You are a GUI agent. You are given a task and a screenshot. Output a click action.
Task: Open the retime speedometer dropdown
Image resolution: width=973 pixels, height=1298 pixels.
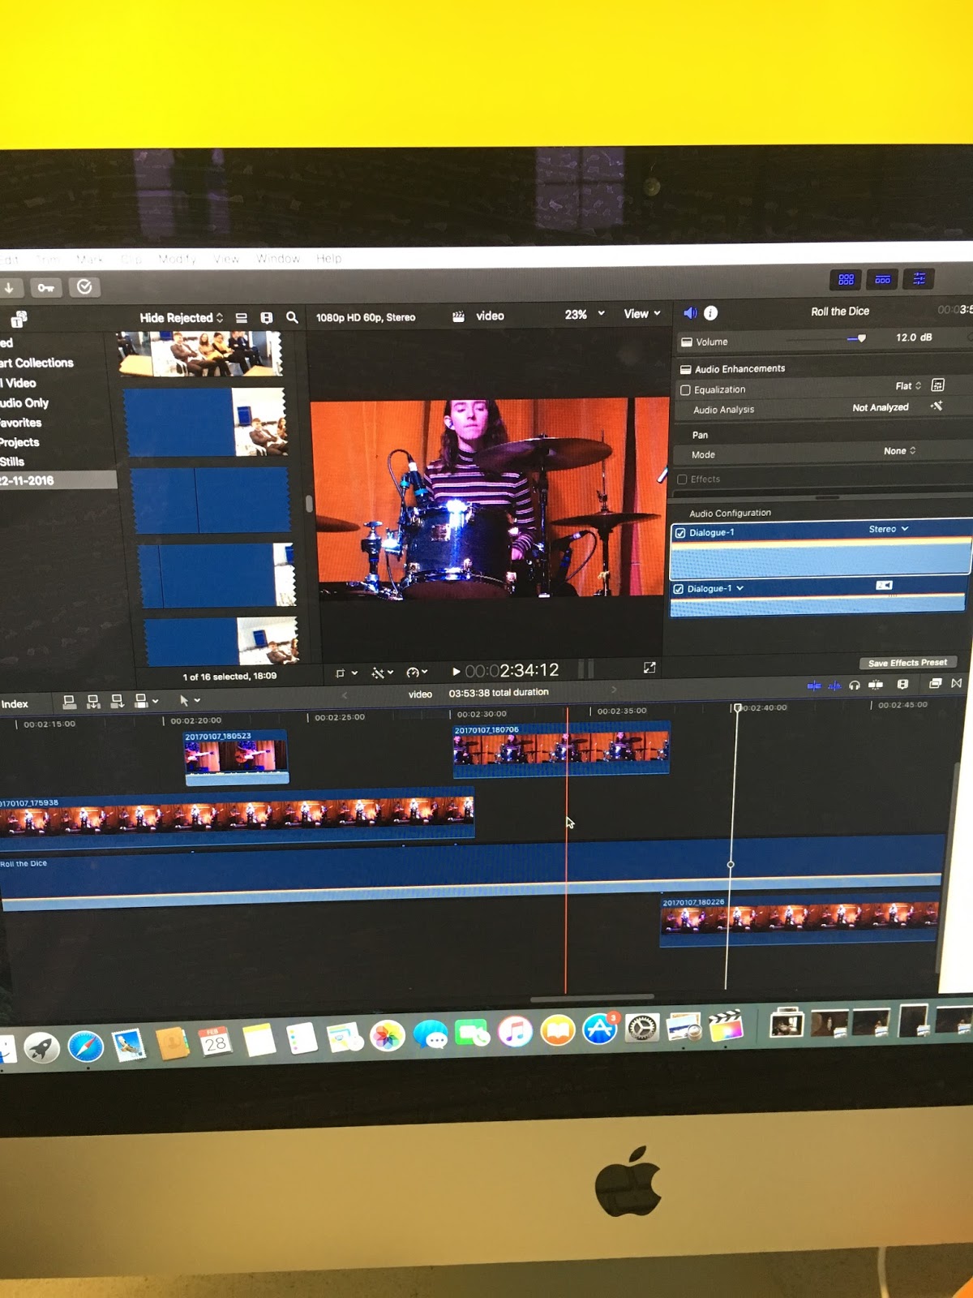click(x=417, y=673)
